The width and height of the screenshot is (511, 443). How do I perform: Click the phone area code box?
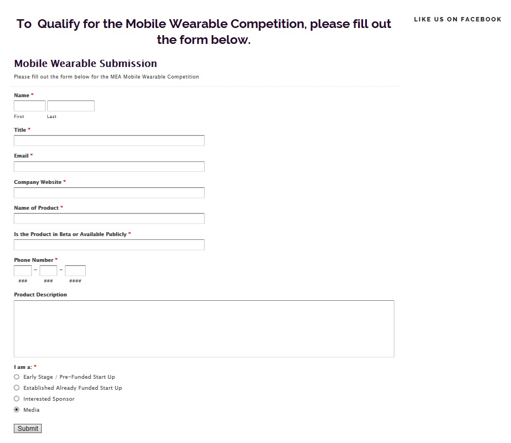23,271
